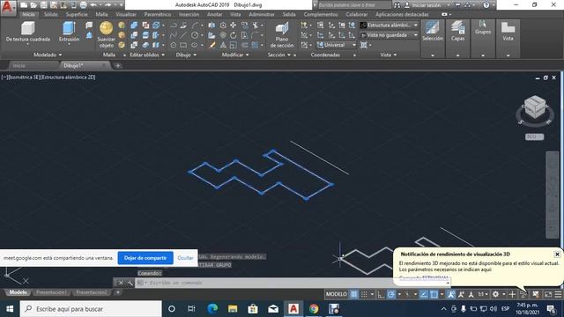Expand the Modificar panel
The image size is (564, 317).
click(235, 55)
